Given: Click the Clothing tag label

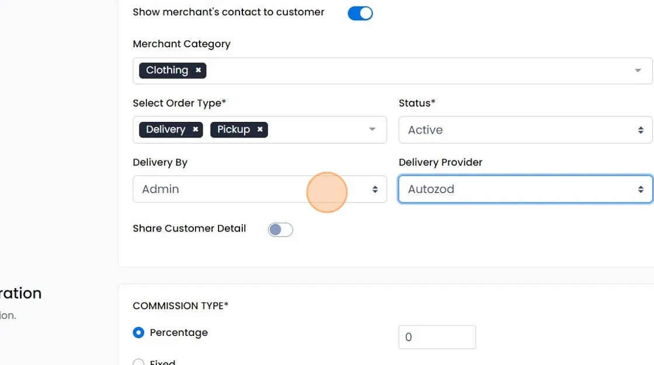Looking at the screenshot, I should click(x=167, y=70).
